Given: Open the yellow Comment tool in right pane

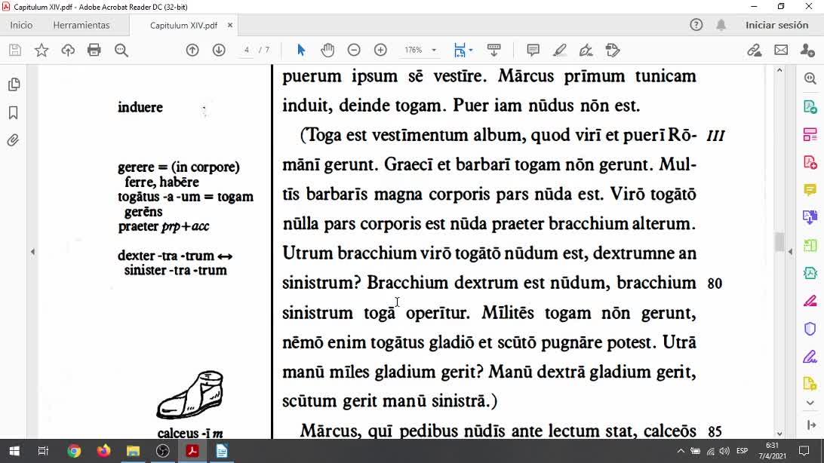Looking at the screenshot, I should coord(810,189).
